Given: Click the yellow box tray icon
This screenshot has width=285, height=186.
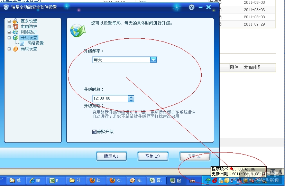Looking at the screenshot, I should [x=227, y=180].
